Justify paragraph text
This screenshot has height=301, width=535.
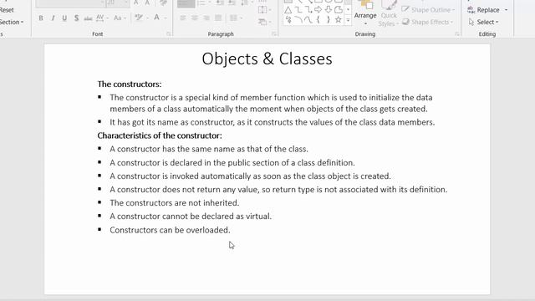pos(218,18)
